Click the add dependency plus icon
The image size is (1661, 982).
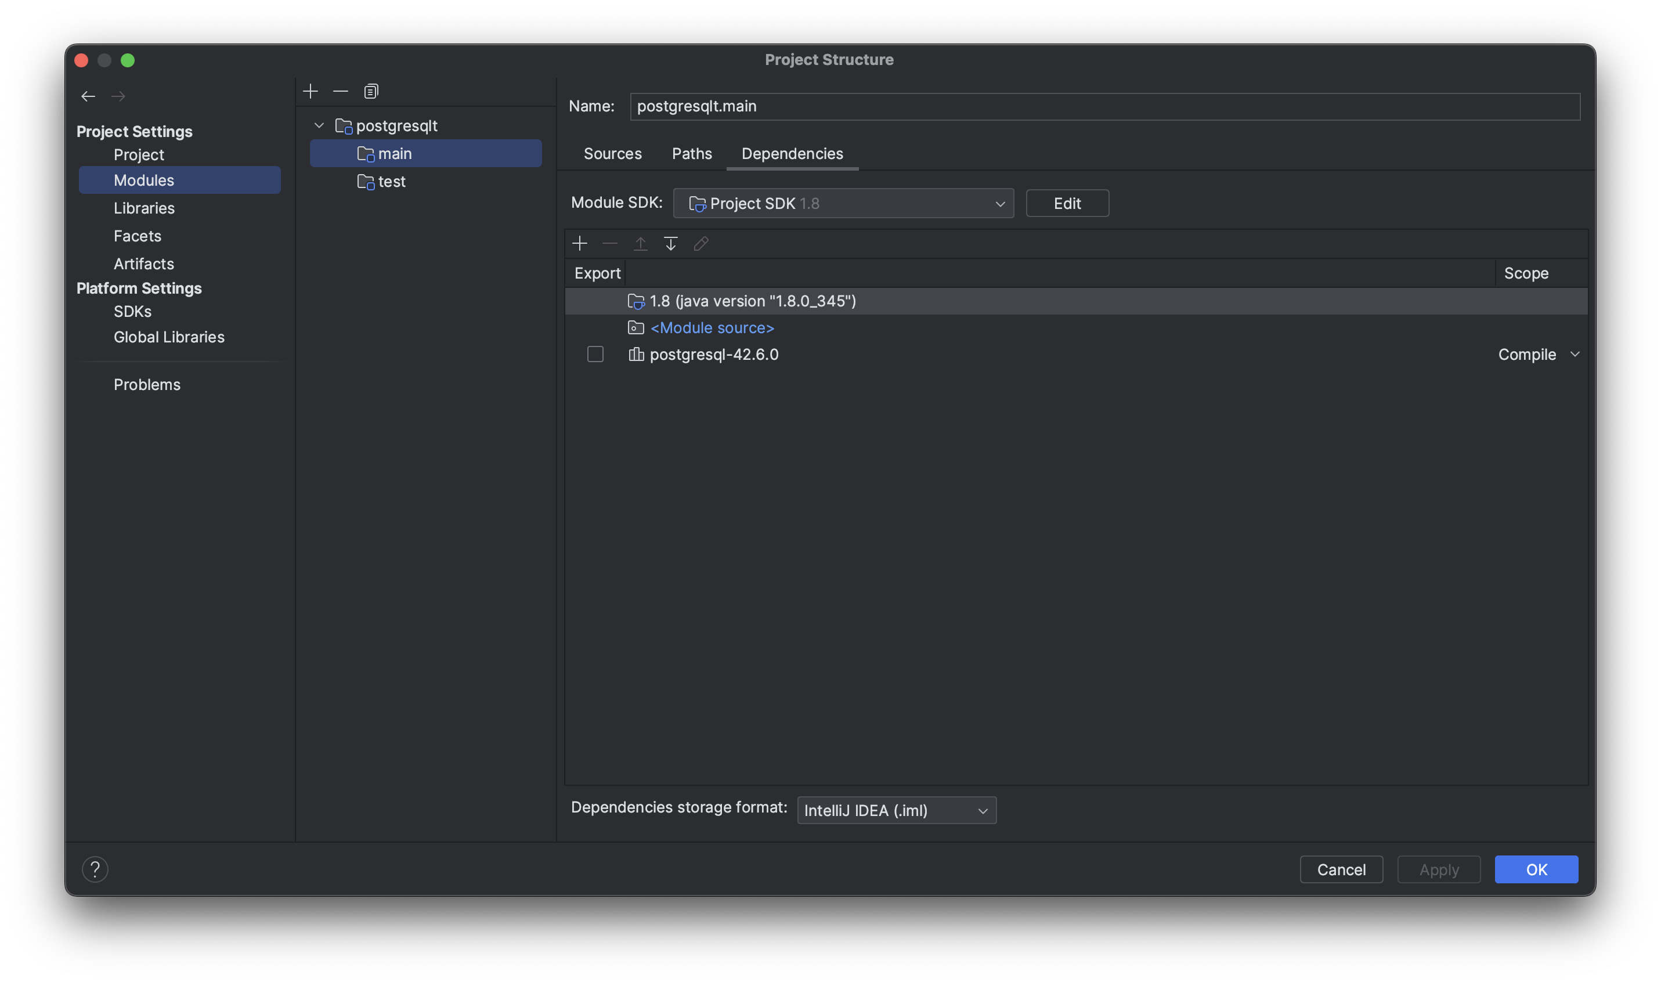[x=579, y=244]
